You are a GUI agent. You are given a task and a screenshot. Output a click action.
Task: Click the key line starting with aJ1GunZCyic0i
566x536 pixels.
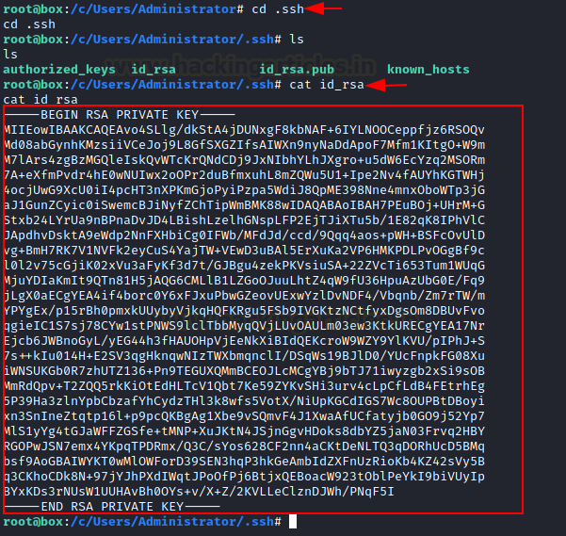pyautogui.click(x=244, y=205)
